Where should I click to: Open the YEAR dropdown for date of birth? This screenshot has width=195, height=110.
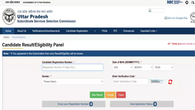click(x=163, y=67)
